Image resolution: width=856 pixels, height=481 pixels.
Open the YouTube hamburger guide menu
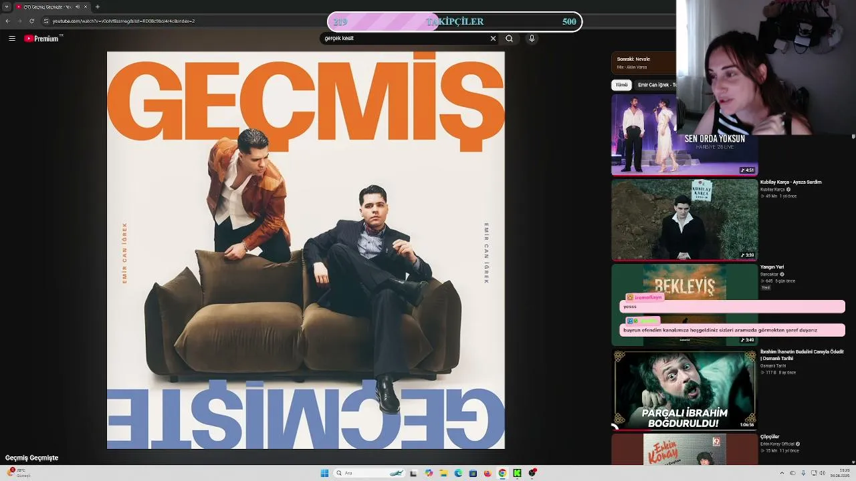tap(12, 39)
